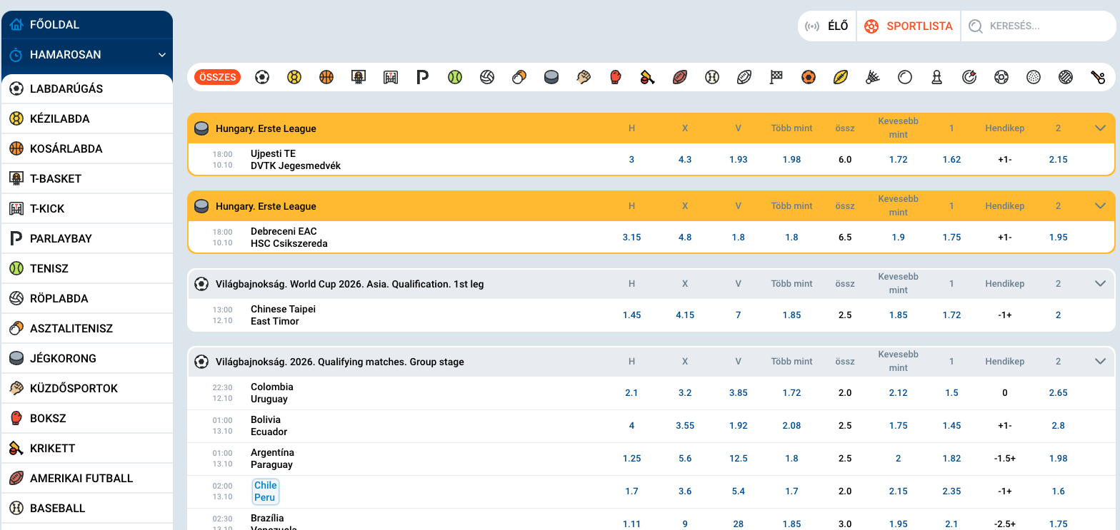
Task: Open the Bolivia vs Ecuador match
Action: (269, 426)
